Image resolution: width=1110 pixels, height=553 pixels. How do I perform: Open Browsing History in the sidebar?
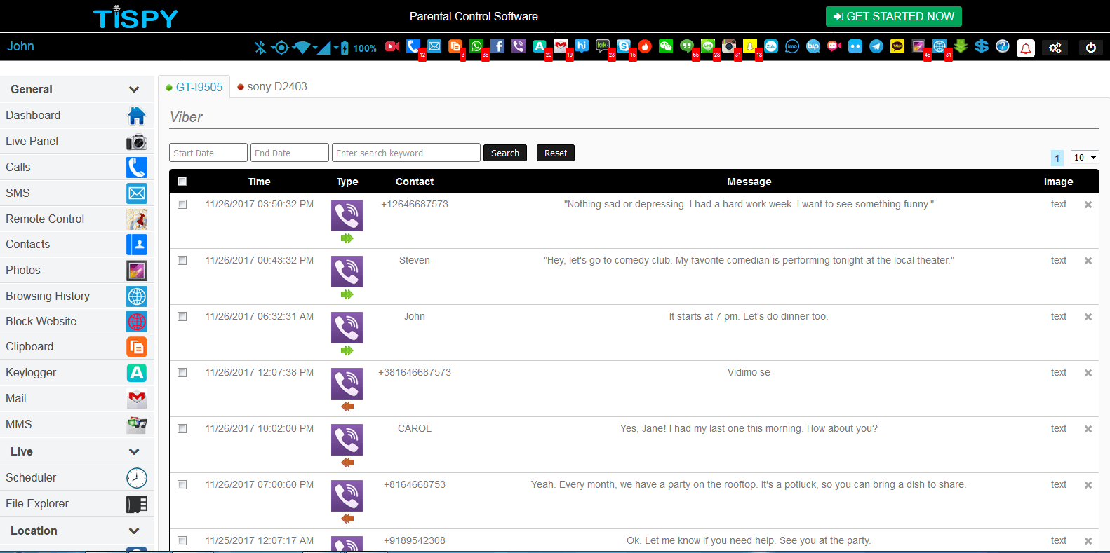[76, 296]
